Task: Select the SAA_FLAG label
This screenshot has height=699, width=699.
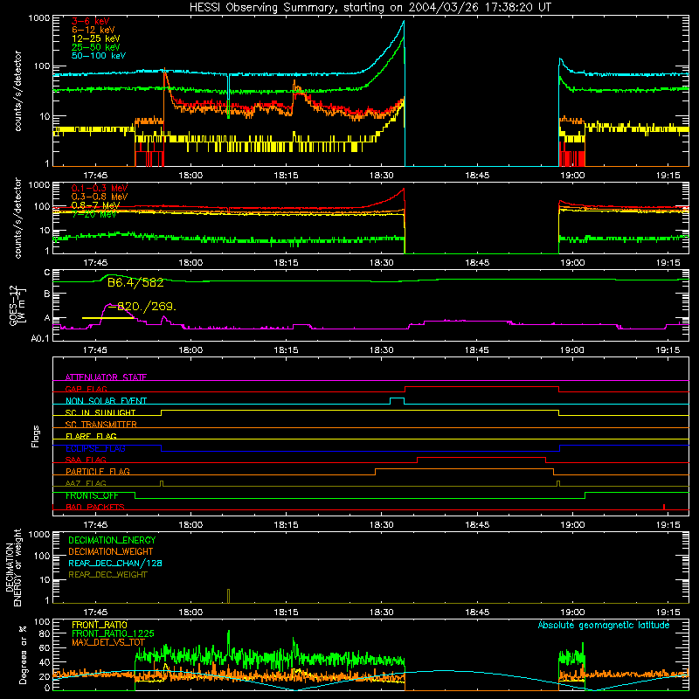Action: pyautogui.click(x=86, y=460)
